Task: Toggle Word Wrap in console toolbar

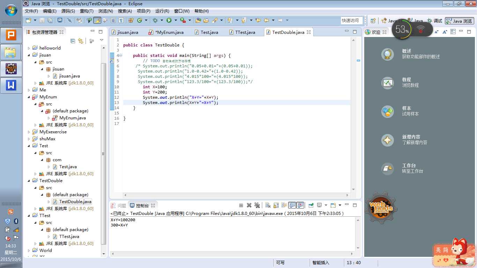Action: point(284,205)
